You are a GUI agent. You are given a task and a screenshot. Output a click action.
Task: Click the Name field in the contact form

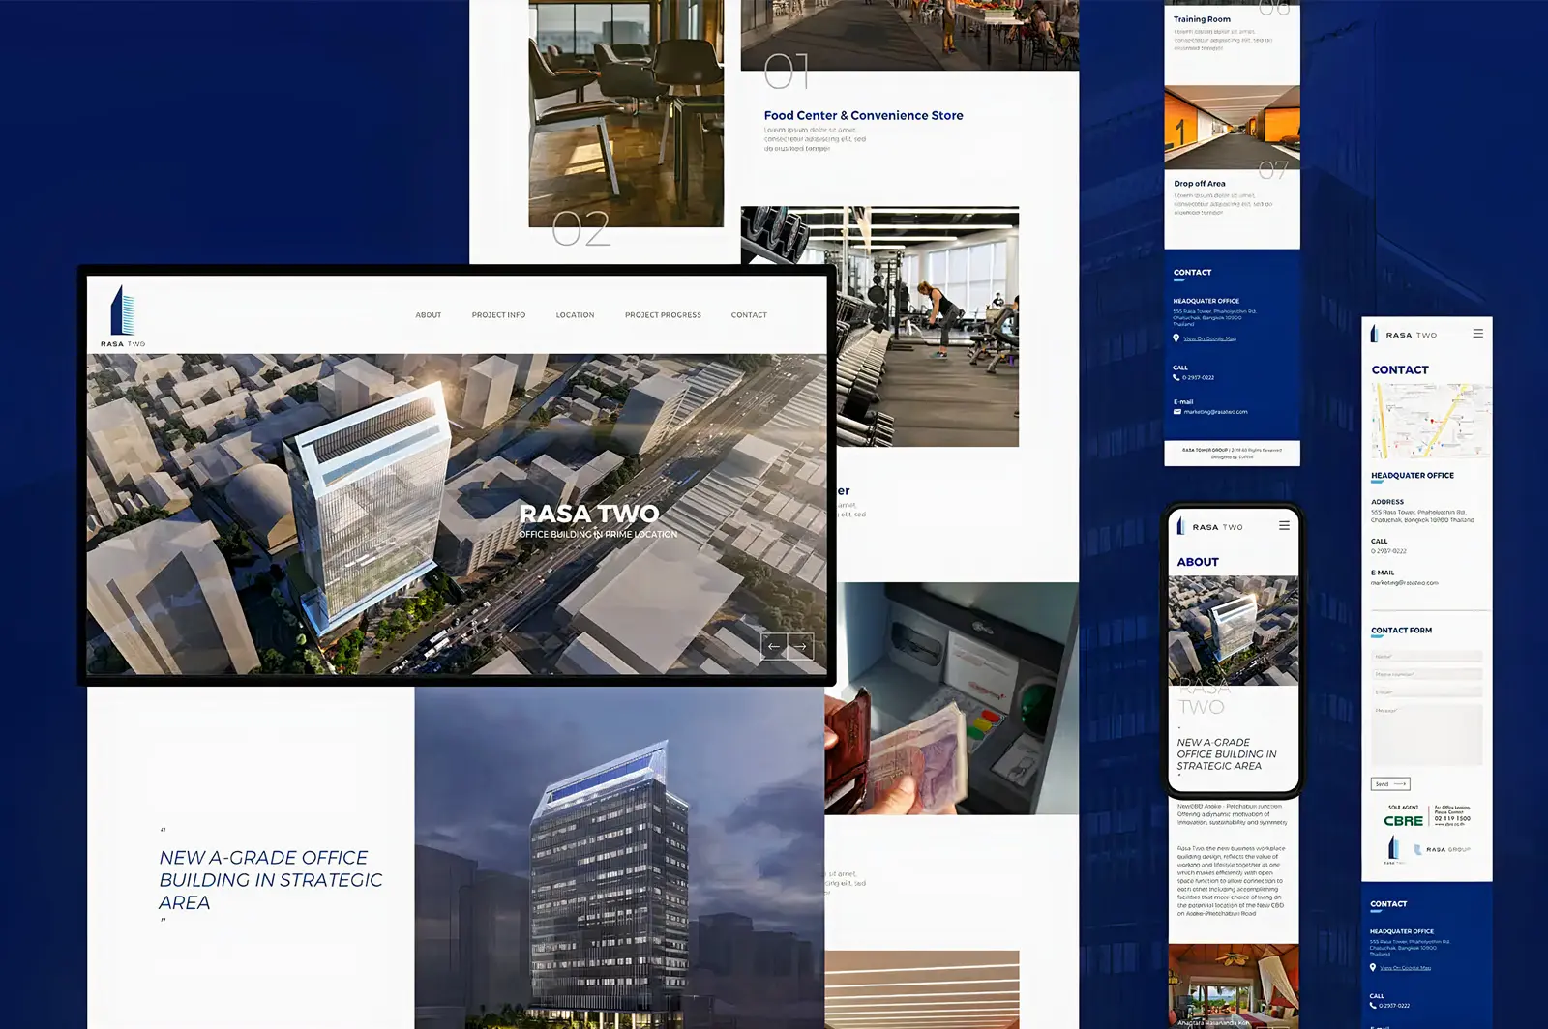click(x=1427, y=656)
